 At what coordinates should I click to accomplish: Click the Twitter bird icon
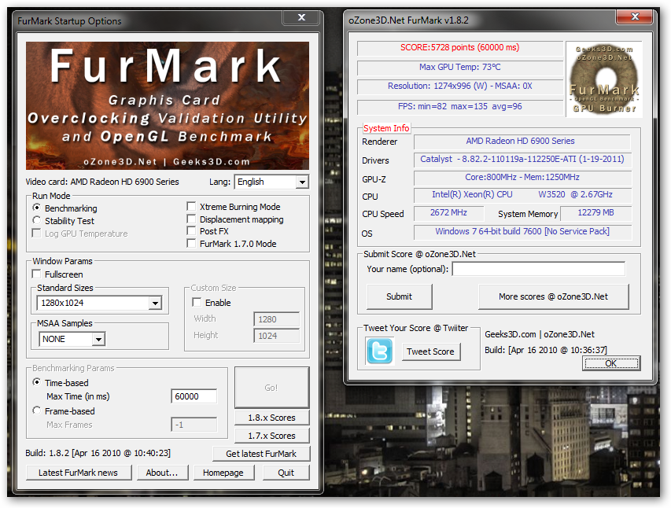point(379,351)
